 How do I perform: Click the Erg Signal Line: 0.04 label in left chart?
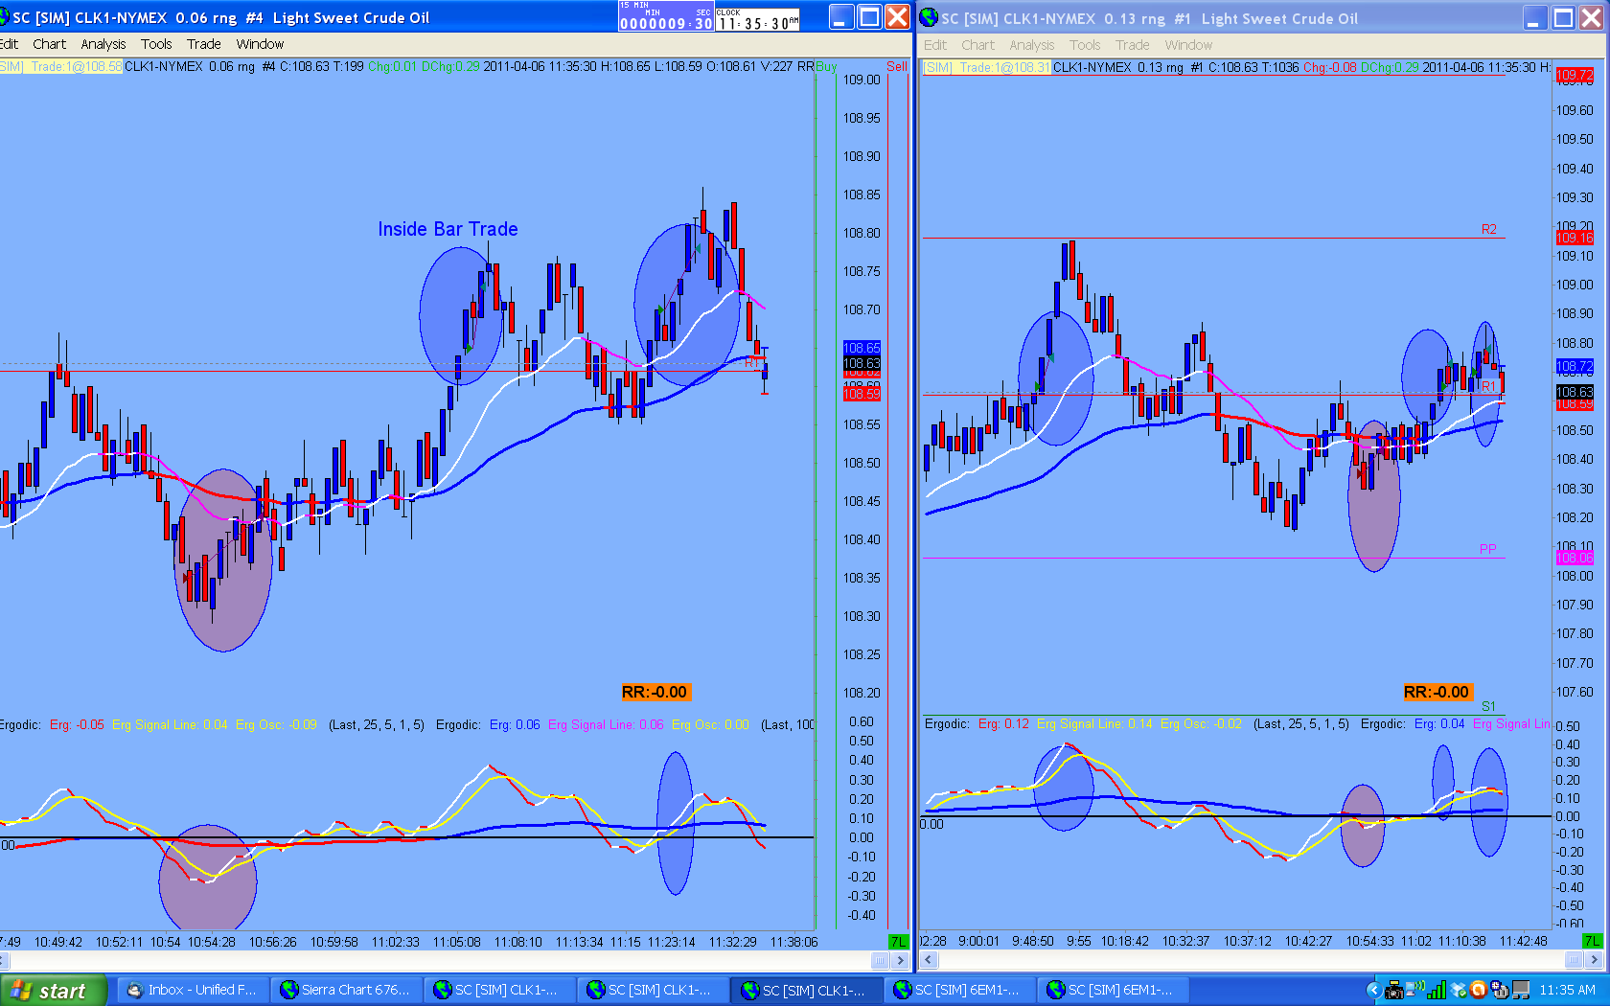170,724
